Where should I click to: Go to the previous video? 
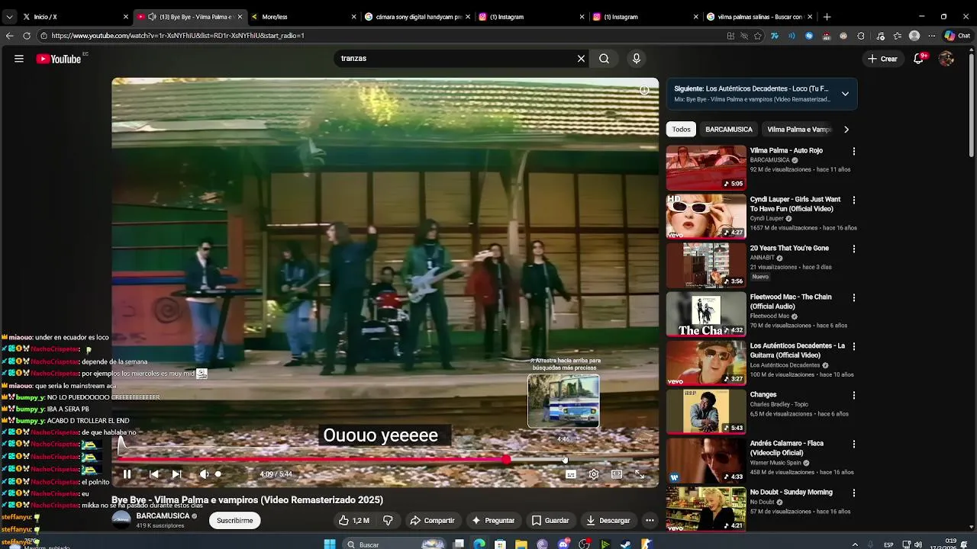click(154, 474)
